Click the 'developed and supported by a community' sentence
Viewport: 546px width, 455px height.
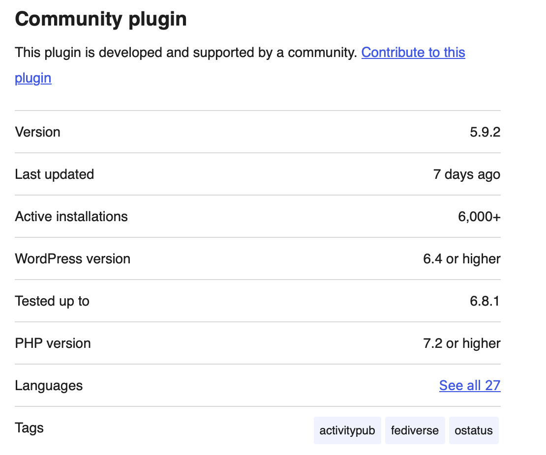186,53
